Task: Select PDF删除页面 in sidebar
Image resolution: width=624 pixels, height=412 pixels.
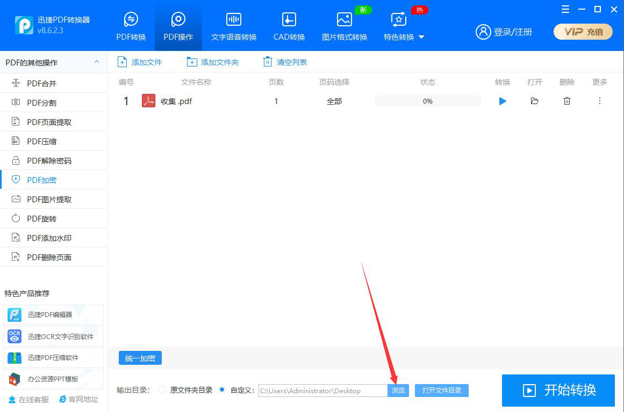Action: [x=54, y=257]
